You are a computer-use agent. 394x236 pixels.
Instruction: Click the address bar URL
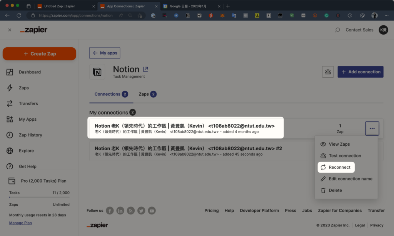[76, 15]
